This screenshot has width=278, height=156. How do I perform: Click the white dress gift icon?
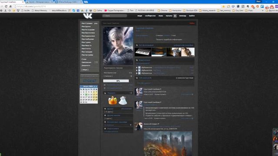(122, 100)
